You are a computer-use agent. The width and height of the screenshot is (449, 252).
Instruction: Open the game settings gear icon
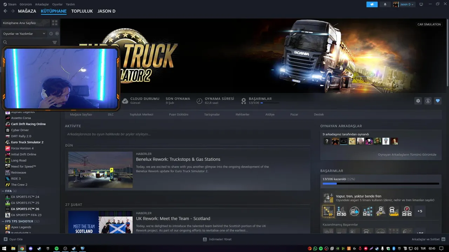[418, 101]
